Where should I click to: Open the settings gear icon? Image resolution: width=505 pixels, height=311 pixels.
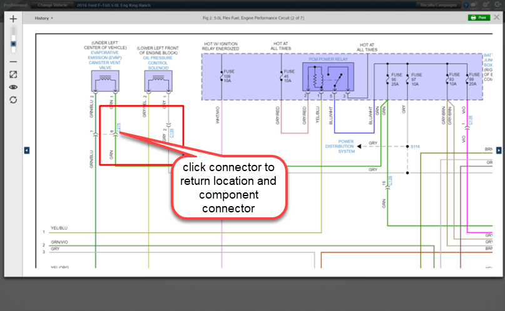click(x=486, y=5)
